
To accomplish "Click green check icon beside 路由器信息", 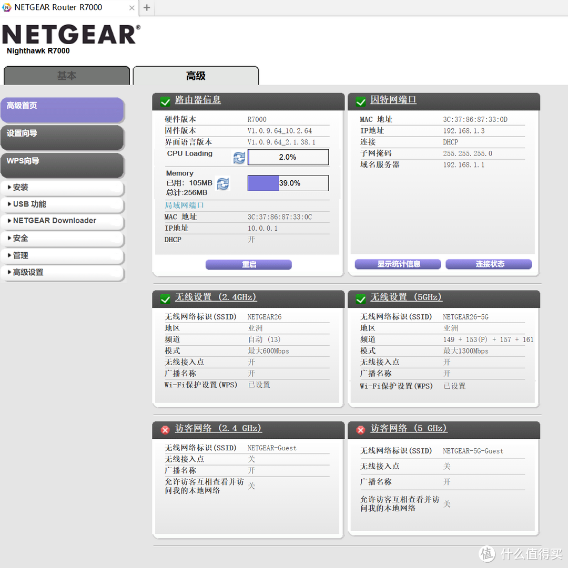I will click(x=165, y=101).
